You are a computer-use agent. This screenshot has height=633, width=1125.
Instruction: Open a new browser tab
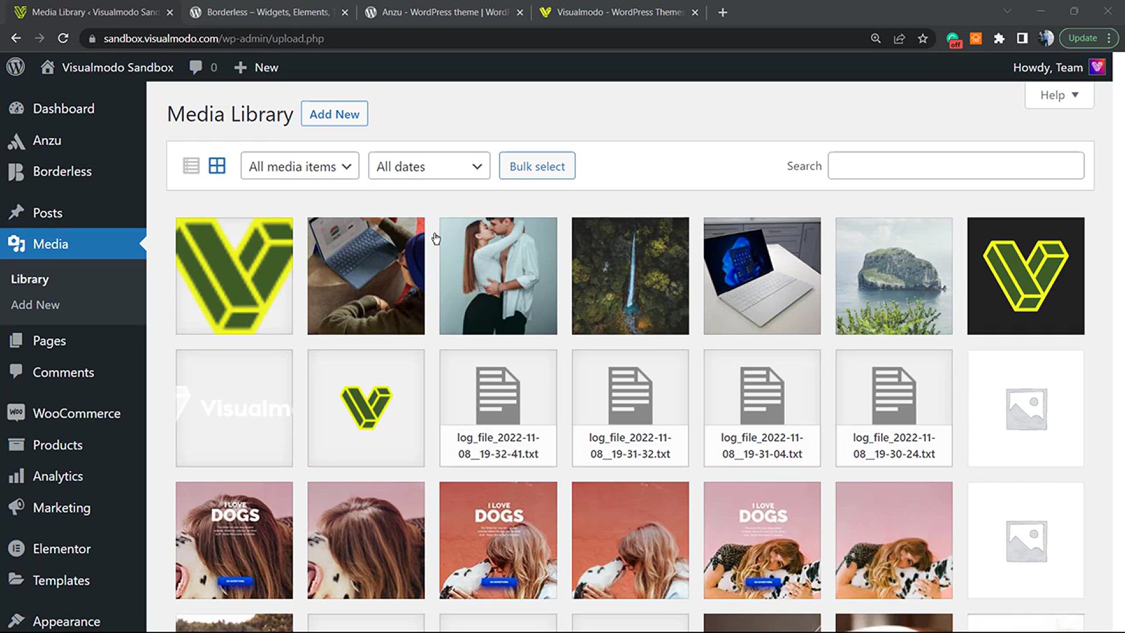click(722, 12)
